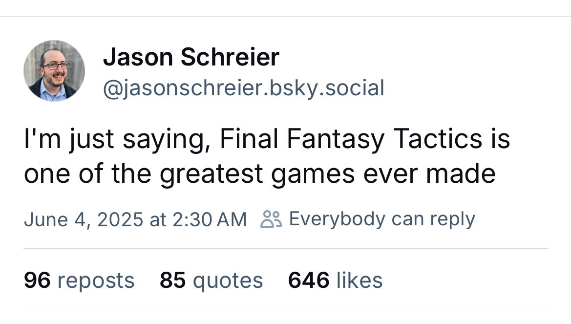Screen dimensions: 571x324
Task: View the quotes of this post
Action: click(x=211, y=280)
